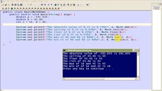Open a file using the folder icon
The height and width of the screenshot is (91, 162).
click(6, 5)
